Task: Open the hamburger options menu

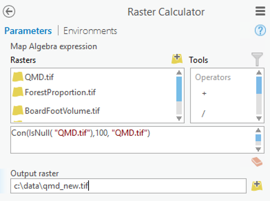Action: [260, 11]
